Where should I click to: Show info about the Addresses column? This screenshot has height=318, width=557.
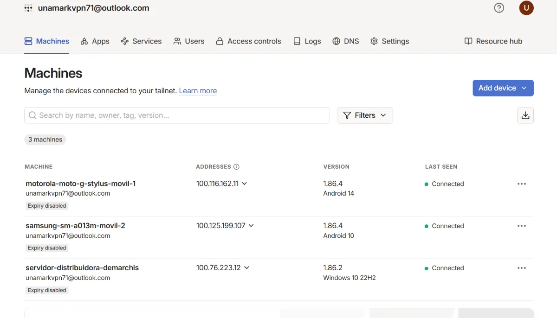tap(236, 167)
